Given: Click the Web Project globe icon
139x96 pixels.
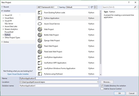Looking at the screenshot, I should click(40, 29).
